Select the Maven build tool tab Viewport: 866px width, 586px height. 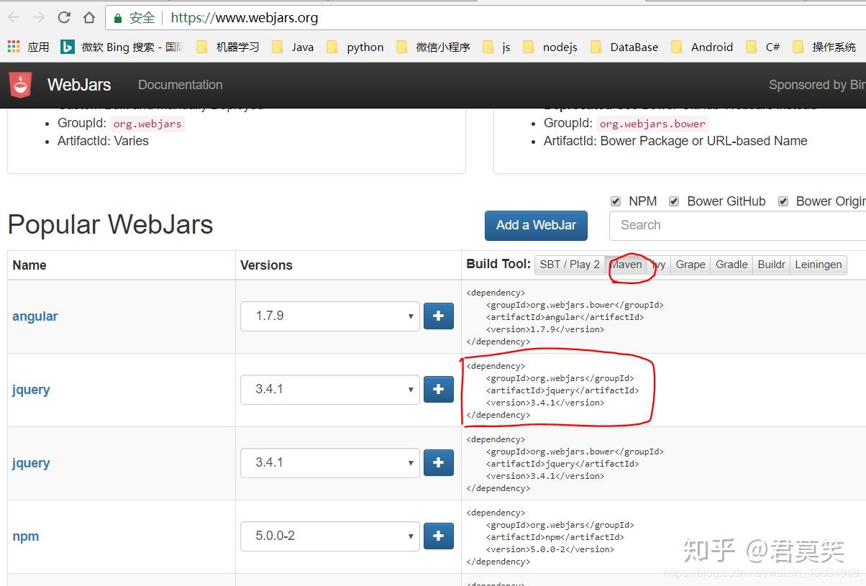[x=627, y=265]
